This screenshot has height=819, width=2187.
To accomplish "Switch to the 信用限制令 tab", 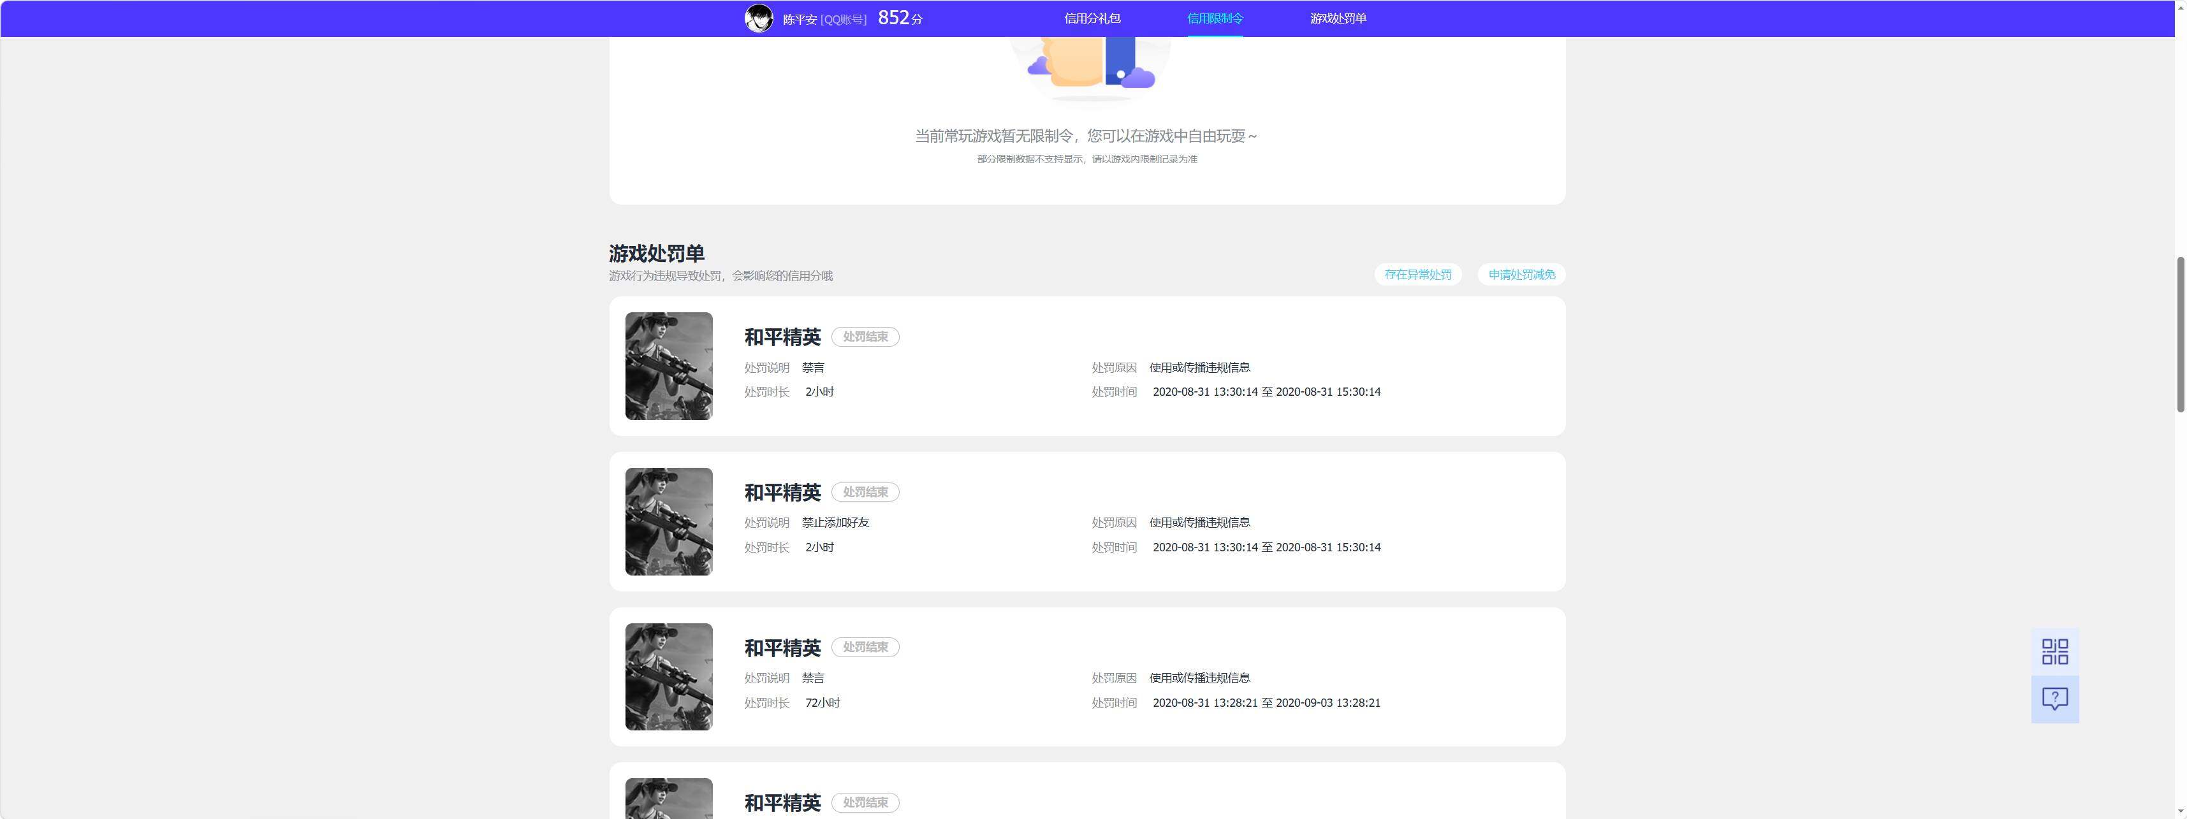I will tap(1215, 18).
